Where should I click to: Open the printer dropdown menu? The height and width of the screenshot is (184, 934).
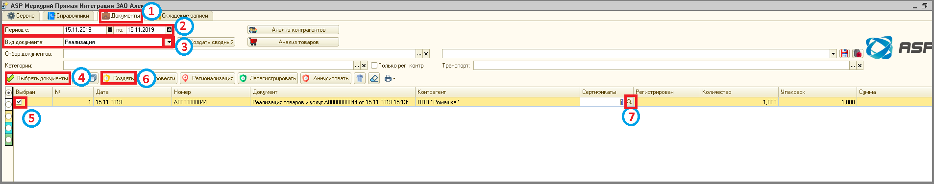tap(390, 78)
